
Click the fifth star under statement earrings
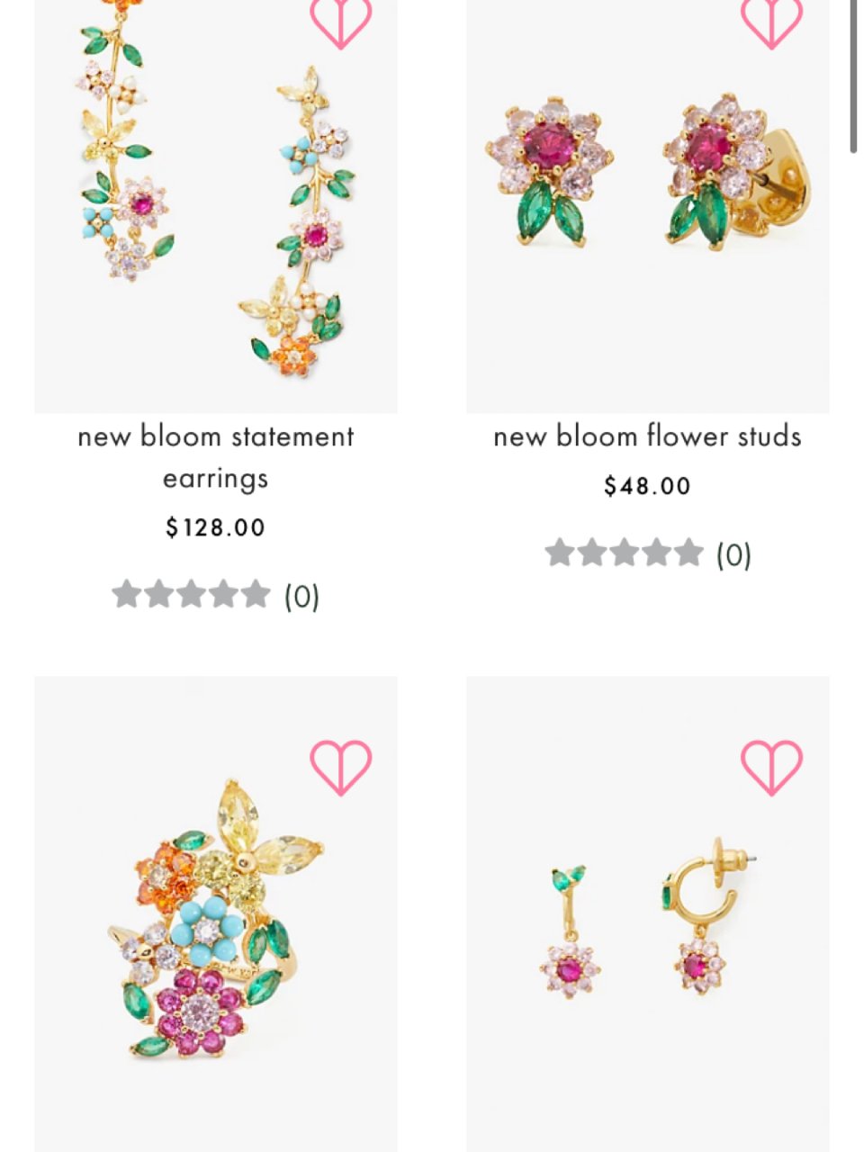pos(256,594)
